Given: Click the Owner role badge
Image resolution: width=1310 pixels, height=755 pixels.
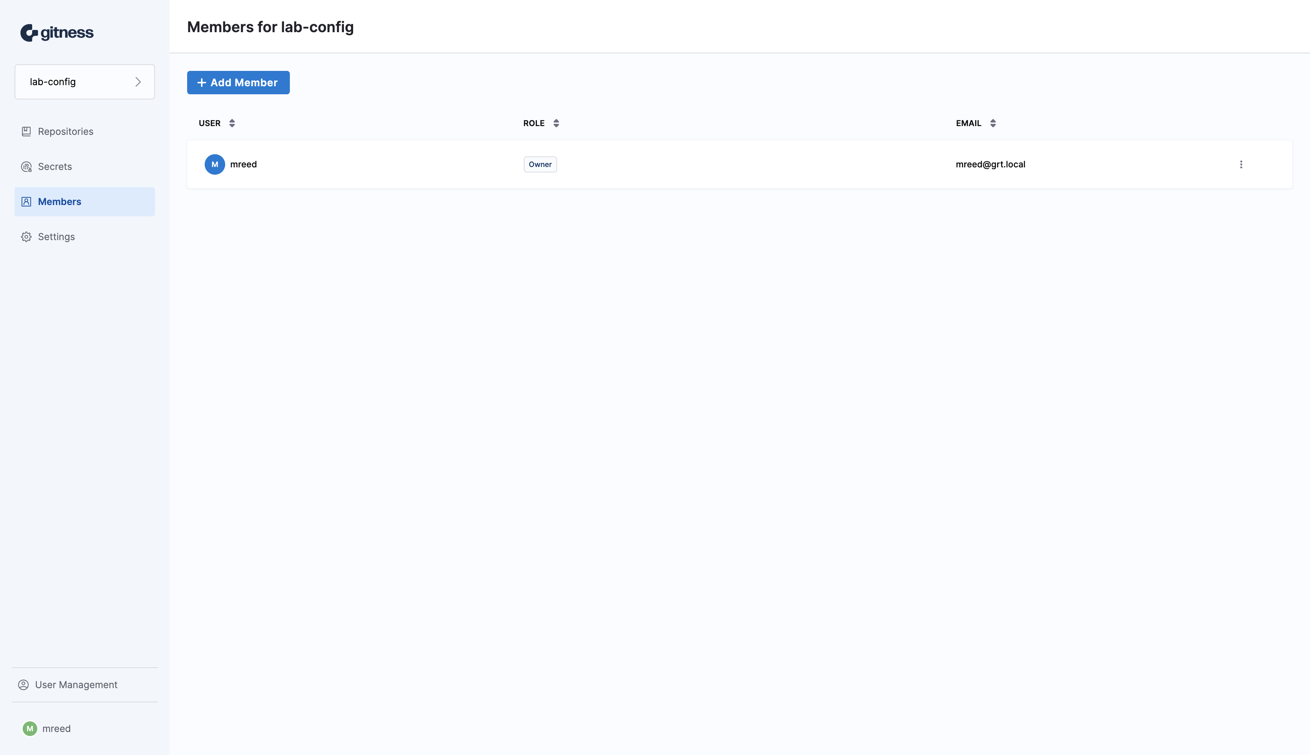Looking at the screenshot, I should [540, 164].
